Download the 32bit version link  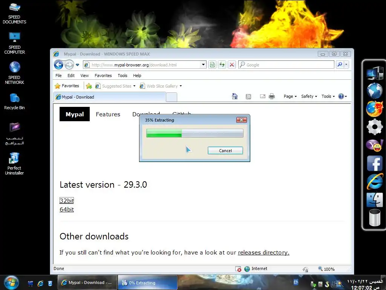67,201
